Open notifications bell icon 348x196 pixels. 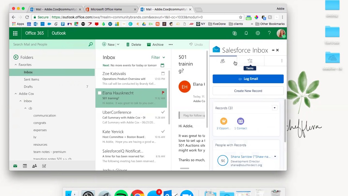pyautogui.click(x=246, y=33)
